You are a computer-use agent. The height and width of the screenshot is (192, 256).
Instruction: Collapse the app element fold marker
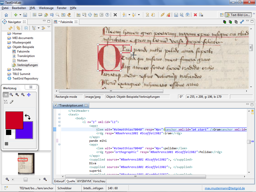(x=59, y=126)
